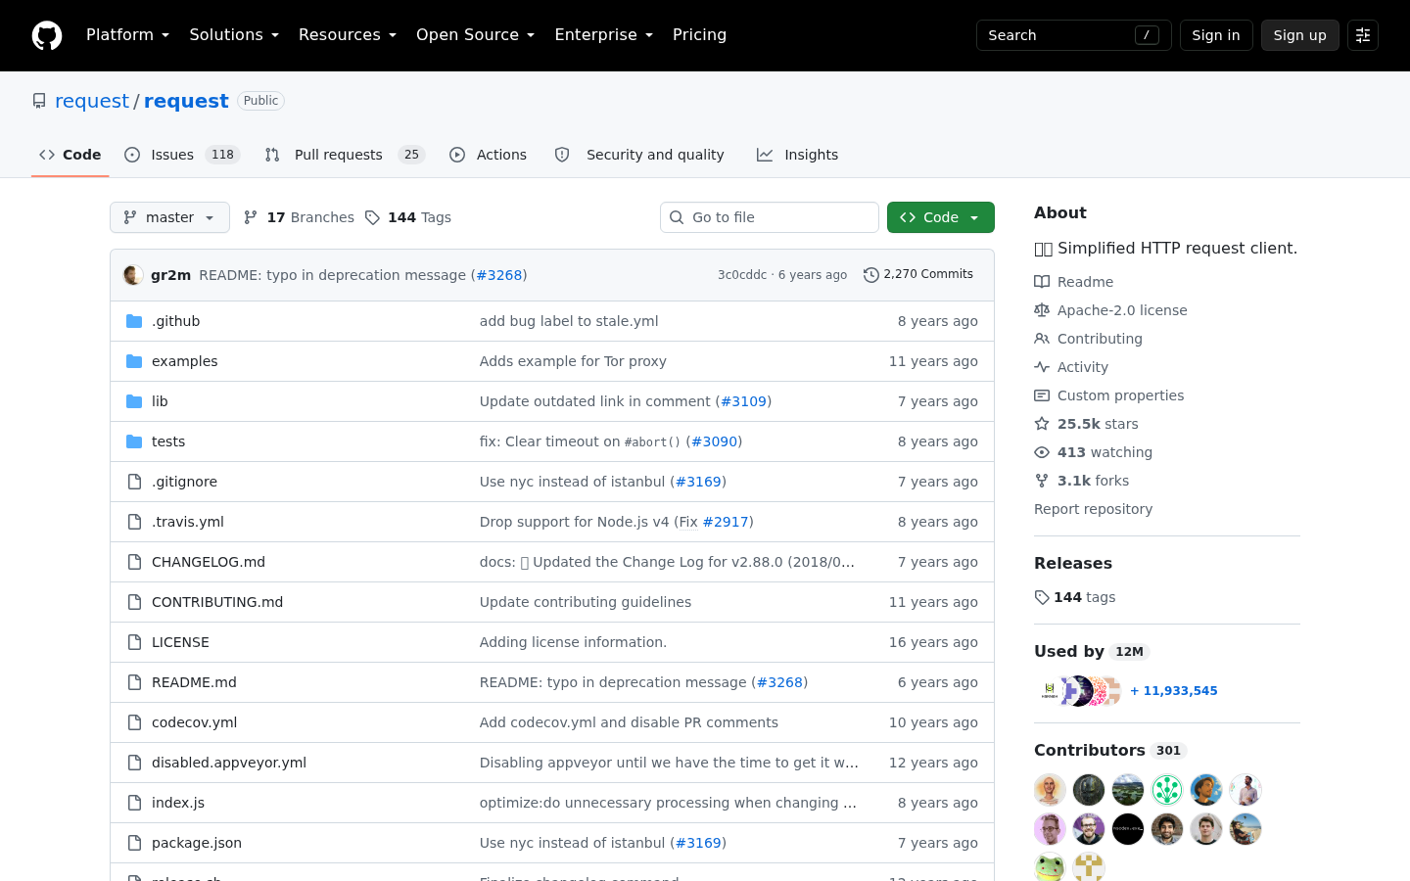Click the Sign in button
1410x881 pixels.
1216,35
